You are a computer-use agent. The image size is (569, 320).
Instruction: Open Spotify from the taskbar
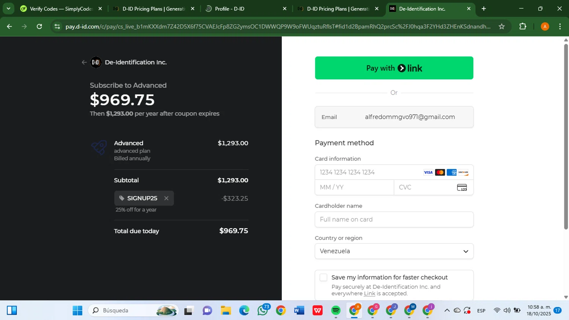pyautogui.click(x=336, y=311)
